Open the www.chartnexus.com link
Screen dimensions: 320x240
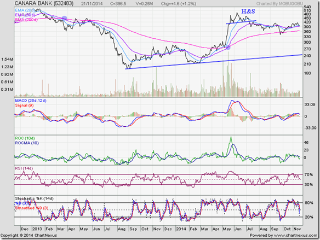tap(296, 236)
